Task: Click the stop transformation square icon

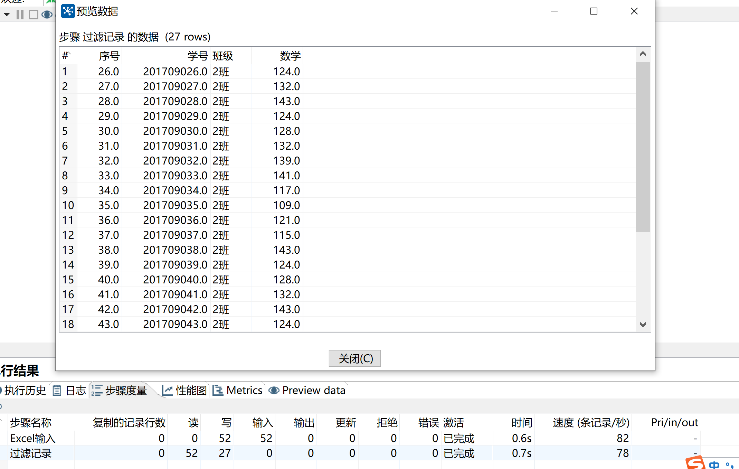Action: point(34,15)
